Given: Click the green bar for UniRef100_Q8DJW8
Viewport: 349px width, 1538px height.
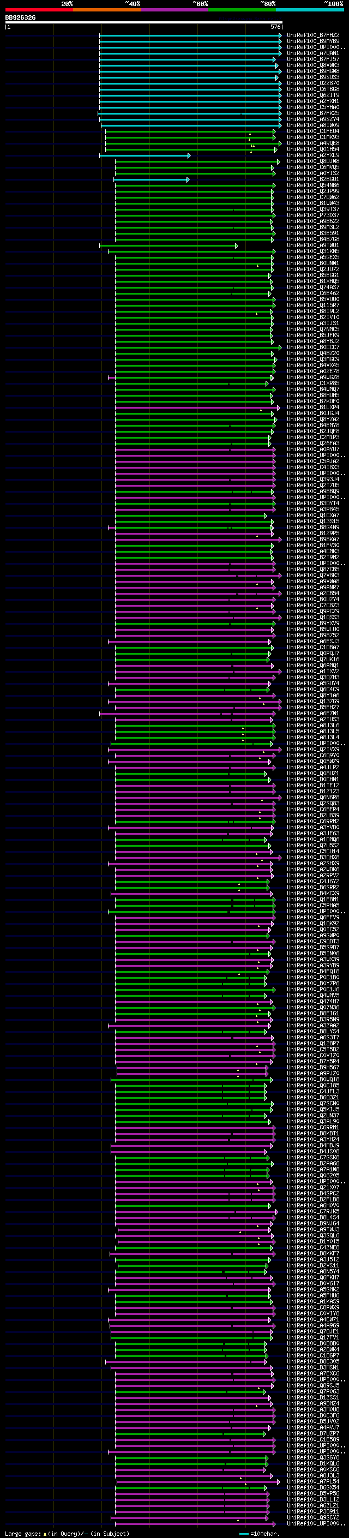Looking at the screenshot, I should 197,161.
